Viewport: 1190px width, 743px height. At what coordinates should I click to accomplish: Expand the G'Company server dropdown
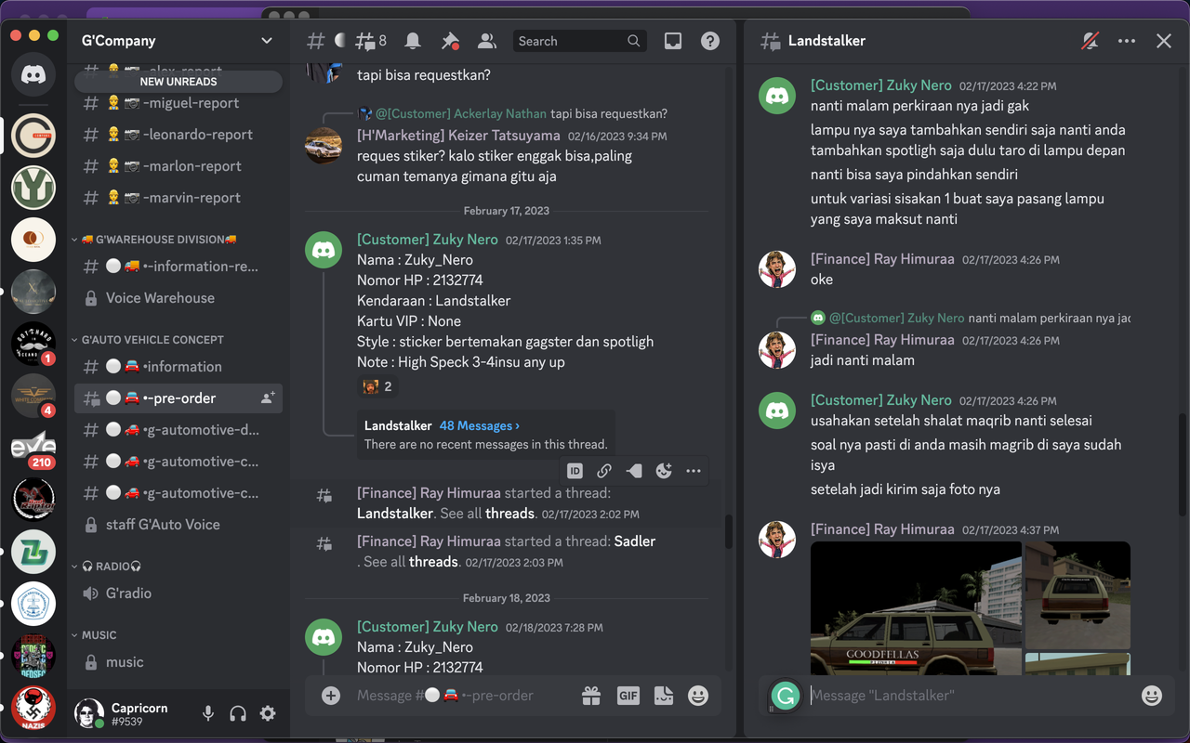click(267, 41)
